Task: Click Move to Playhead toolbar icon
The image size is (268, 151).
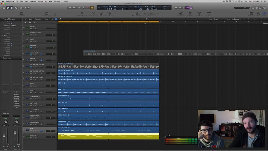Action: pyautogui.click(x=137, y=14)
